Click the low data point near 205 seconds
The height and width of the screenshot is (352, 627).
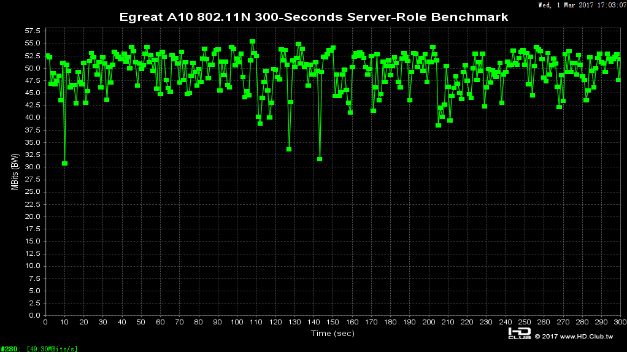(x=438, y=126)
